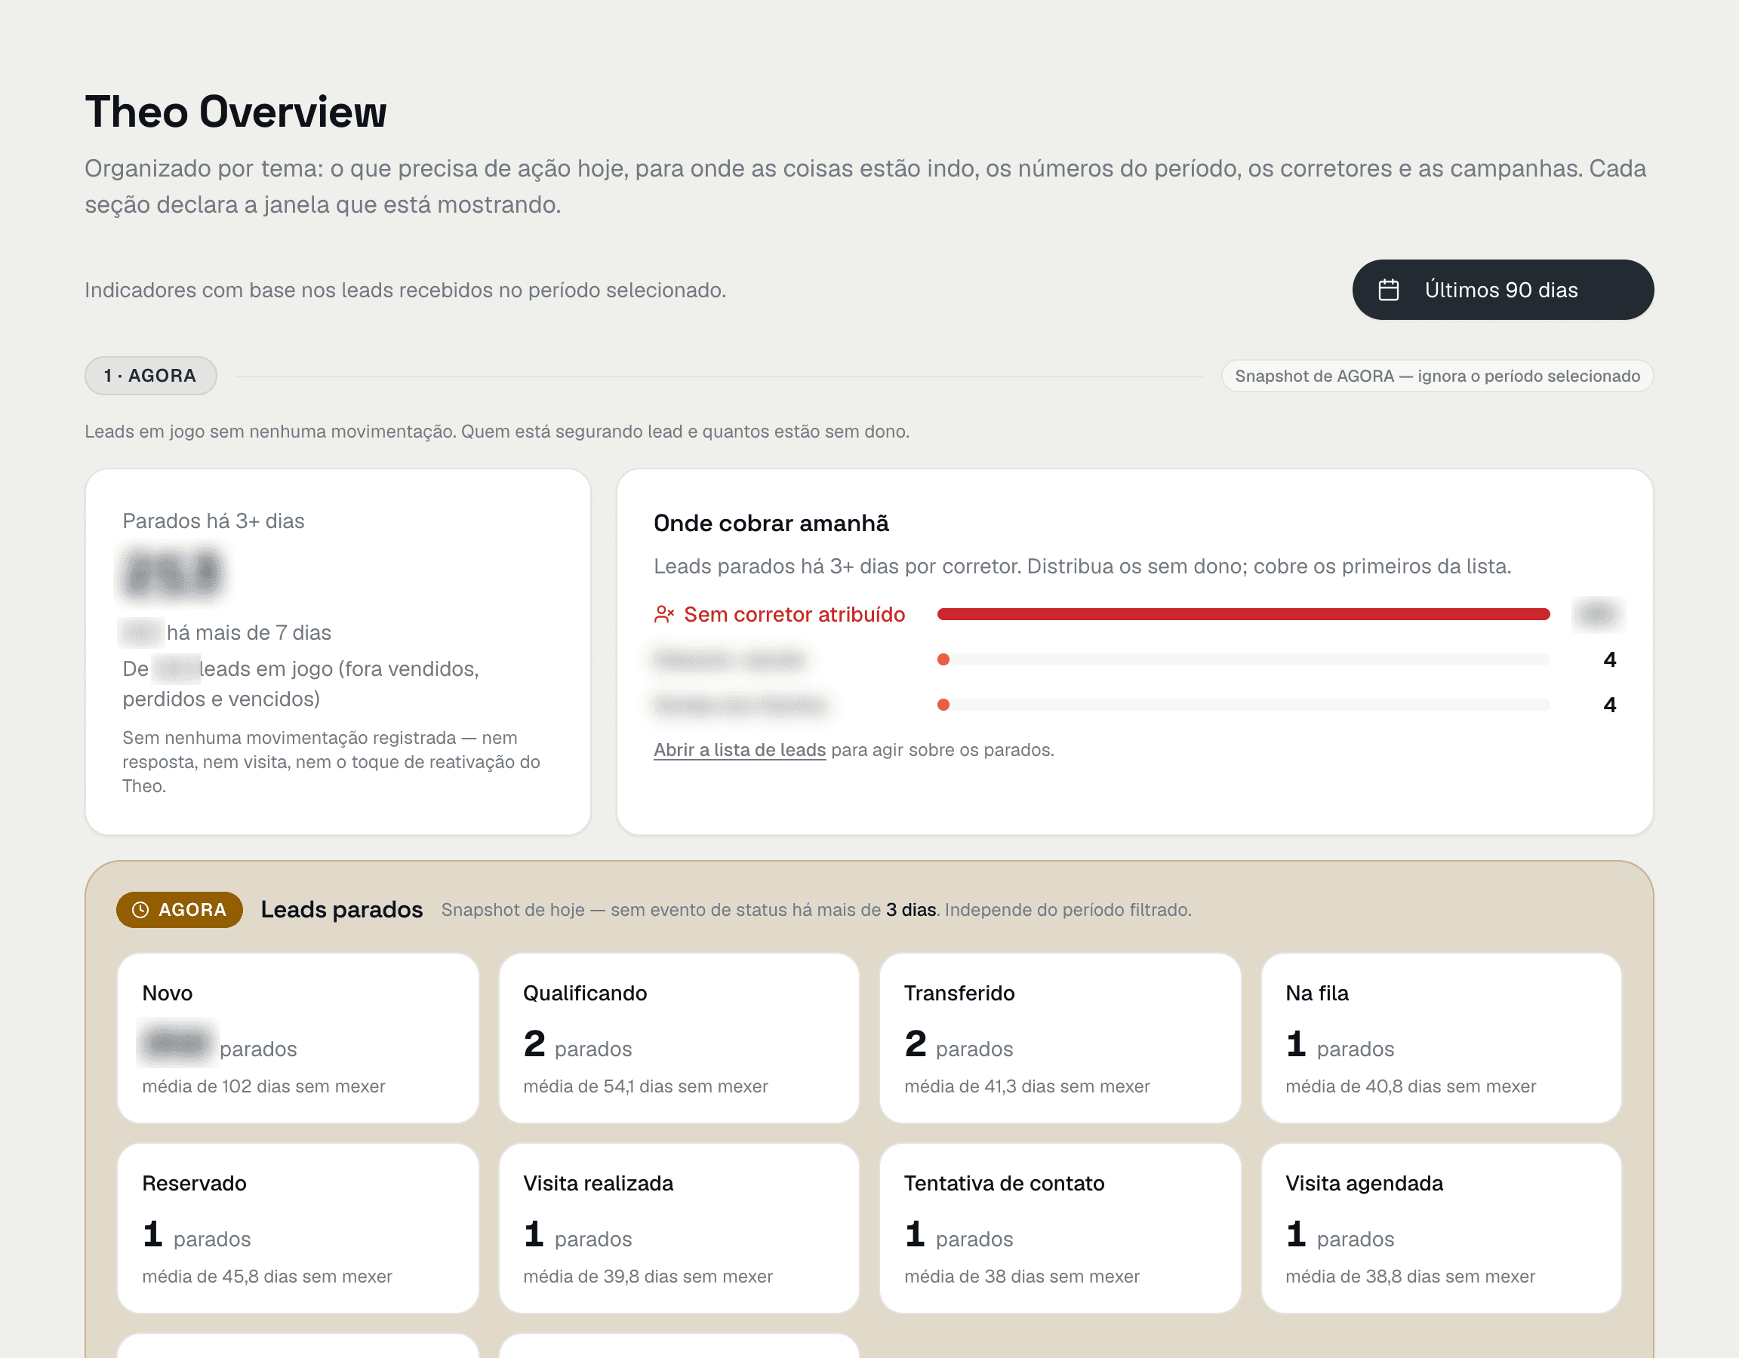Viewport: 1739px width, 1358px height.
Task: Click "média de 45,8 dias sem mexer" text
Action: point(267,1277)
